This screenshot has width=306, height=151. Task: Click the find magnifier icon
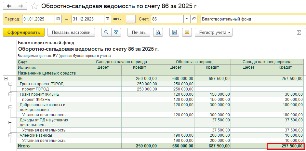coord(106,32)
